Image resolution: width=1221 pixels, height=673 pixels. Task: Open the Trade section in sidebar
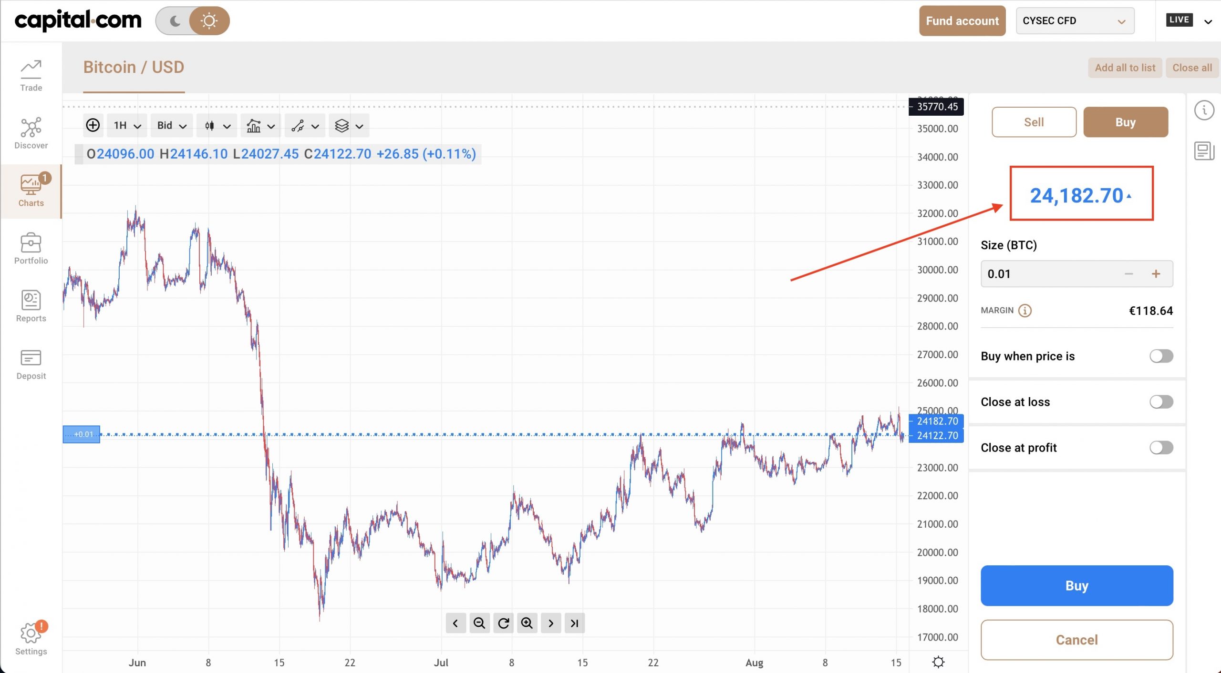point(31,76)
